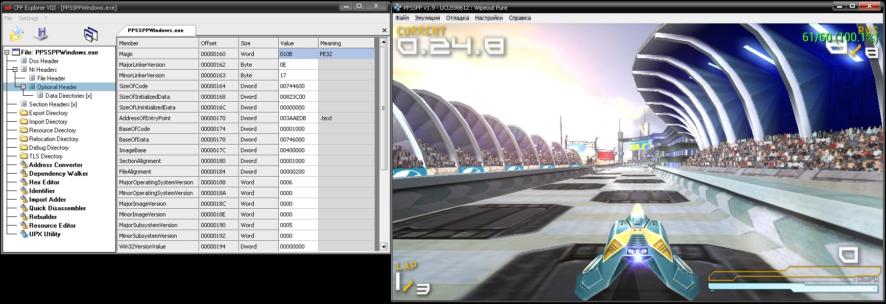
Task: Click the Optional Header page icon
Action: [32, 87]
